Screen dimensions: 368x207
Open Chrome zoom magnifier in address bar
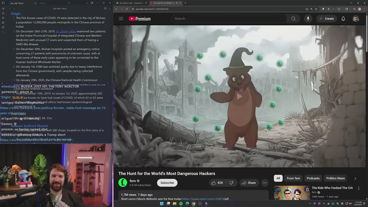[x=311, y=9]
